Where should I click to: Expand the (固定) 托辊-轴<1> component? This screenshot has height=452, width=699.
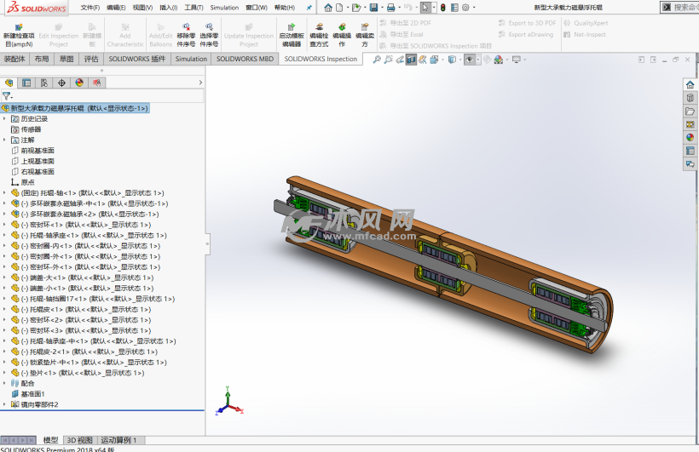pos(5,193)
